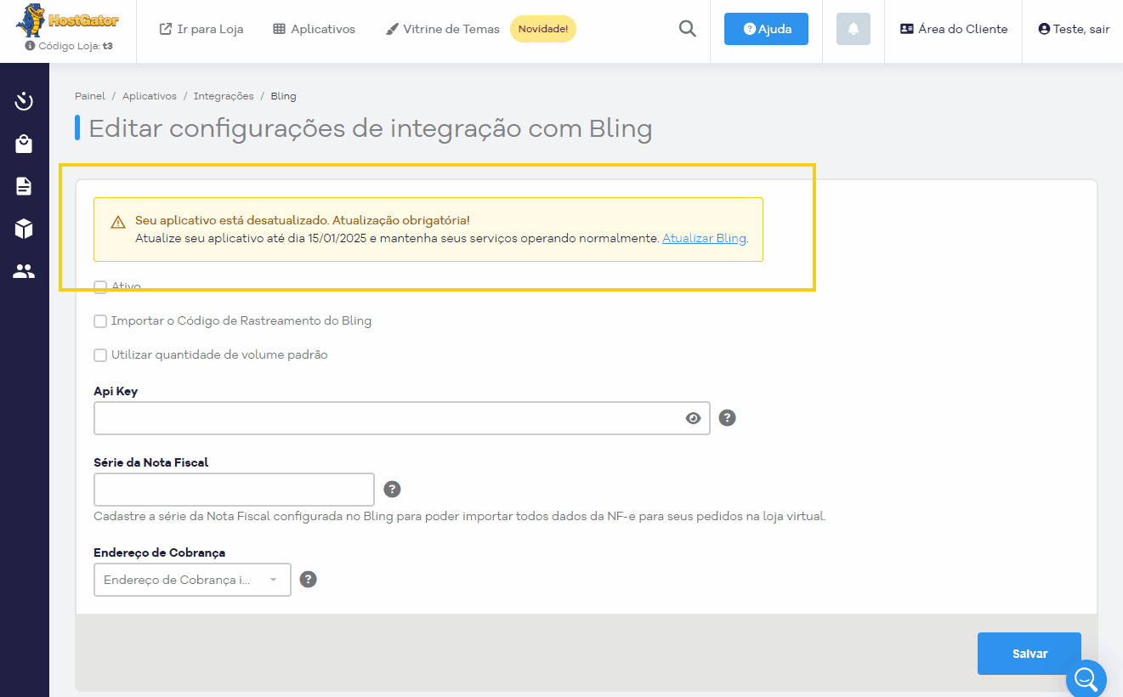Click the info icon near Código Loja

click(x=31, y=46)
